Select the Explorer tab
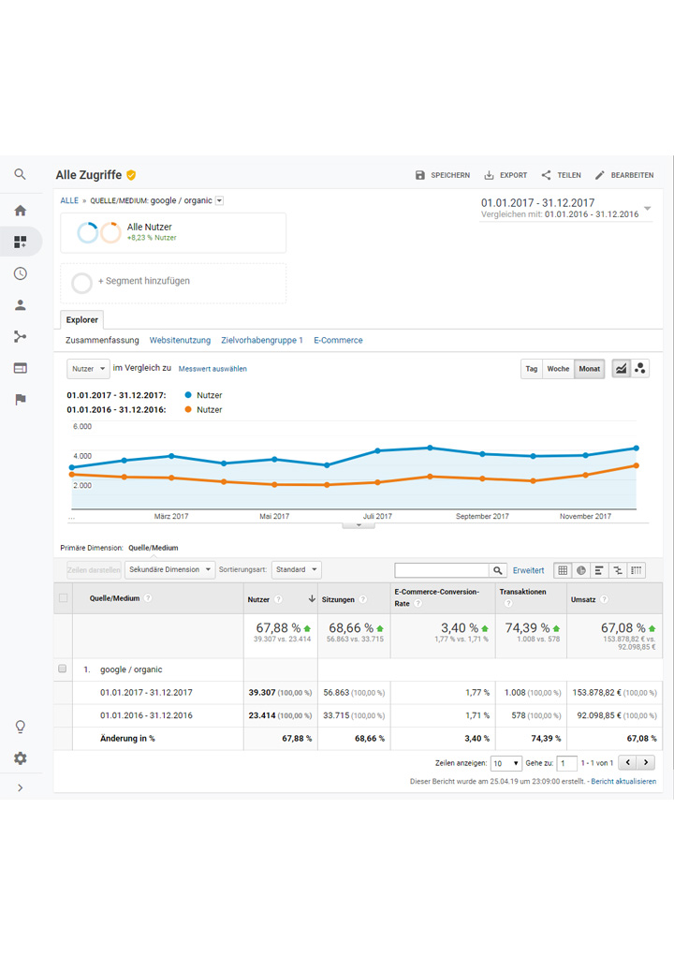Screen dimensions: 674x956 [x=81, y=319]
